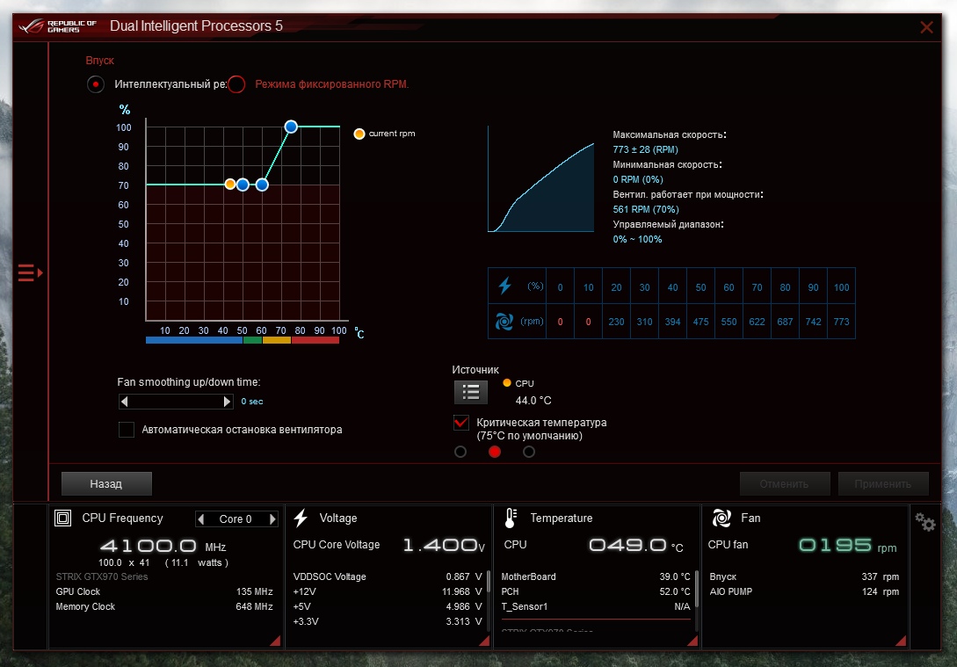Click the source list selection icon

point(470,392)
